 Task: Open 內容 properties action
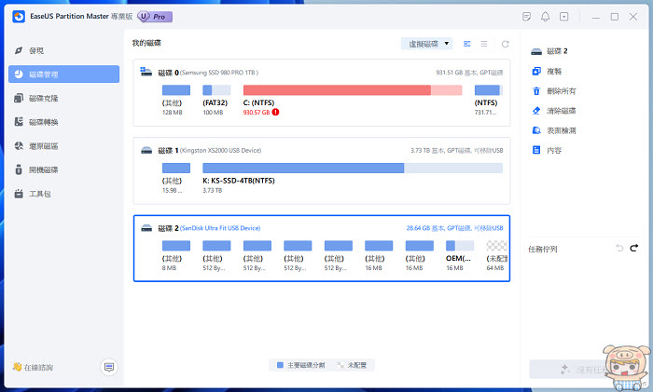coord(548,150)
